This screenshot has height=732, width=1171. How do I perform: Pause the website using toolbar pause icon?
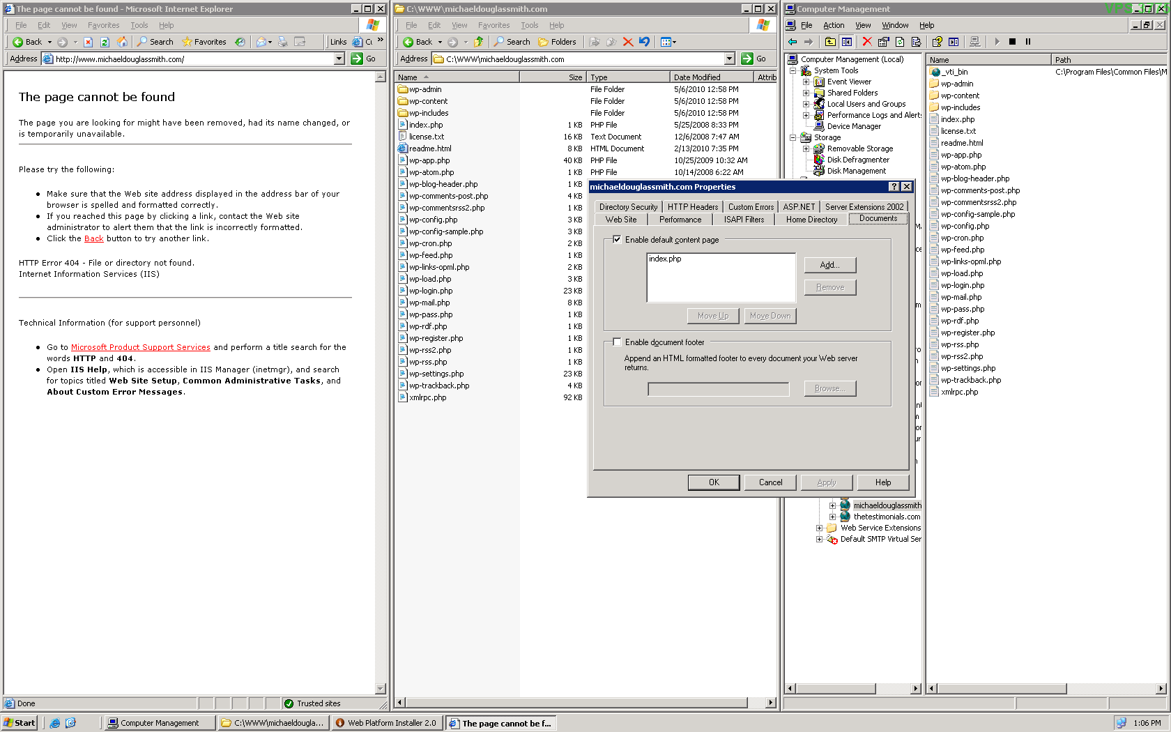click(1027, 42)
